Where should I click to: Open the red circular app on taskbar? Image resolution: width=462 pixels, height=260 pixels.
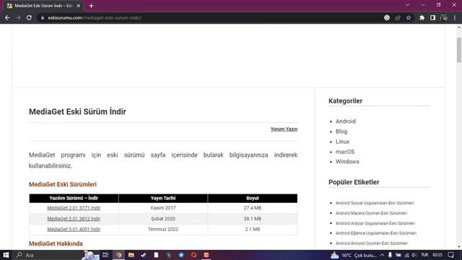coord(193,255)
